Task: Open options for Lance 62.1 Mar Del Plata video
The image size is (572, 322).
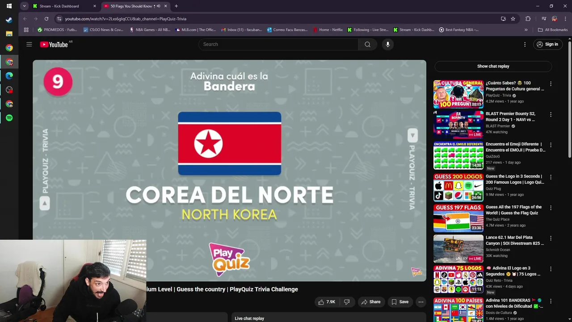Action: tap(551, 238)
